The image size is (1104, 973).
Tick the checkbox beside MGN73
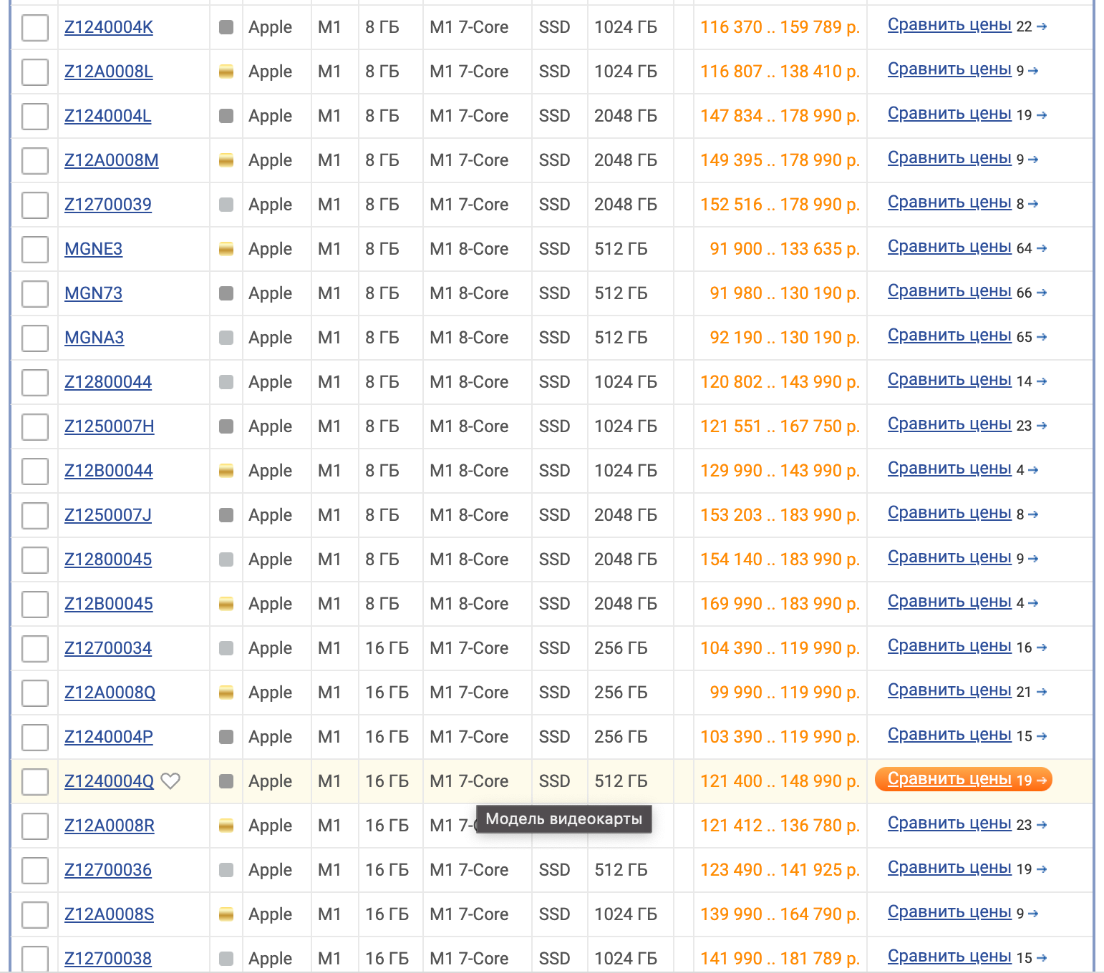[35, 294]
